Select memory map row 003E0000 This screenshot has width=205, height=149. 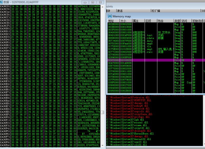[x=156, y=27]
